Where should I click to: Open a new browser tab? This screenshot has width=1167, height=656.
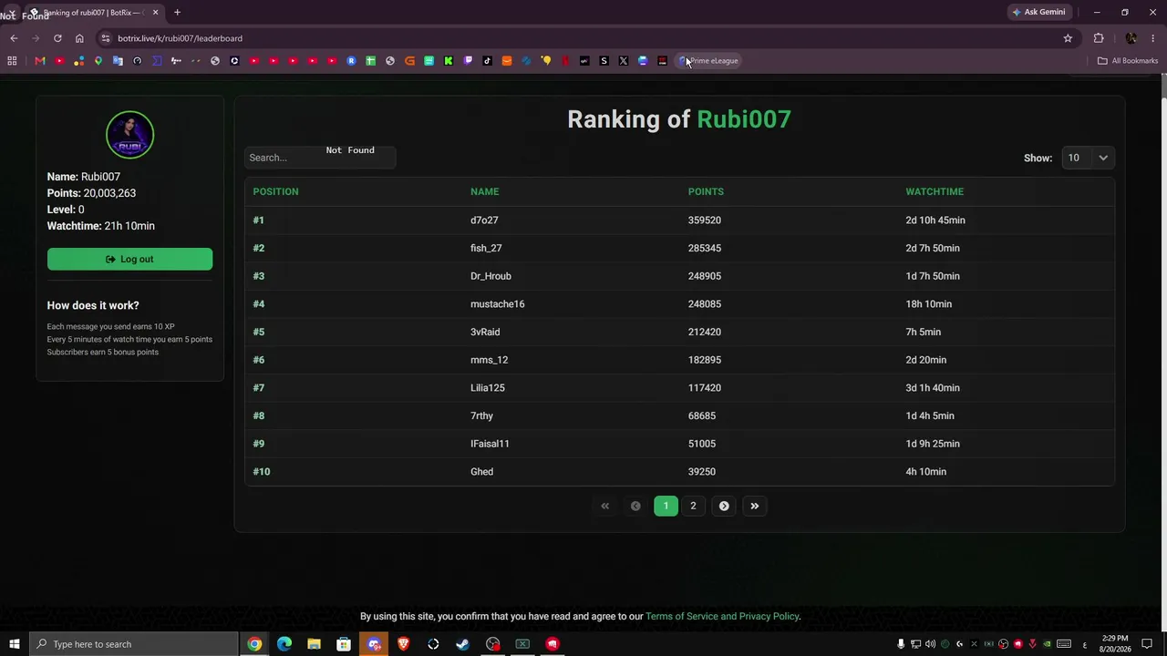pyautogui.click(x=177, y=13)
